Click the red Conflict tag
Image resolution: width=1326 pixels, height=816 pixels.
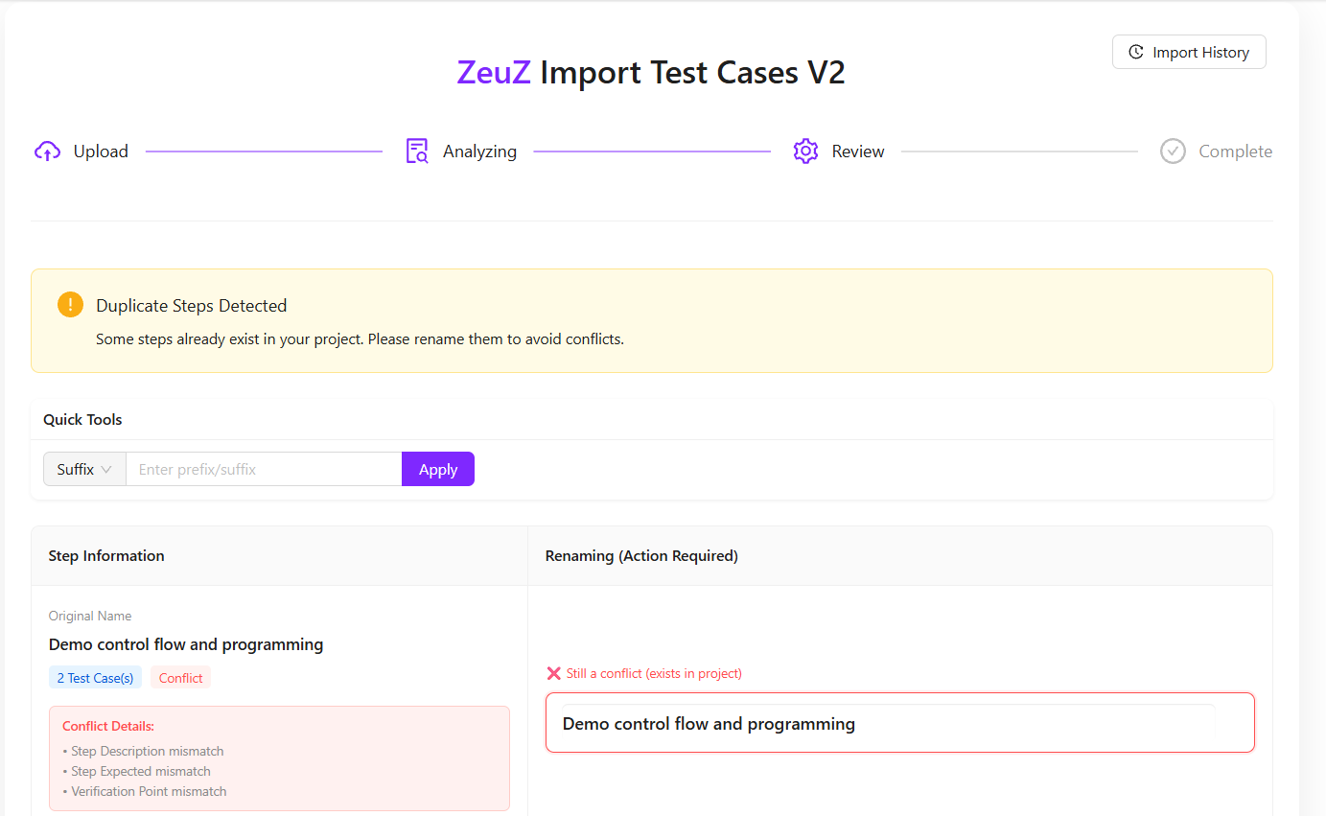(x=180, y=678)
